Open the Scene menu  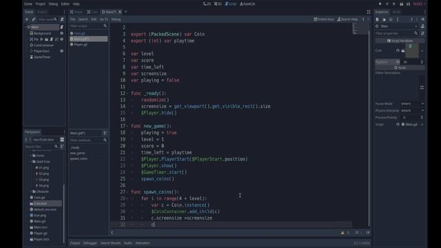click(28, 4)
